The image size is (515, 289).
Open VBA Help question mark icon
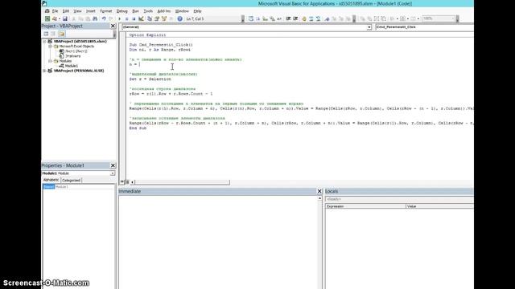tap(179, 18)
